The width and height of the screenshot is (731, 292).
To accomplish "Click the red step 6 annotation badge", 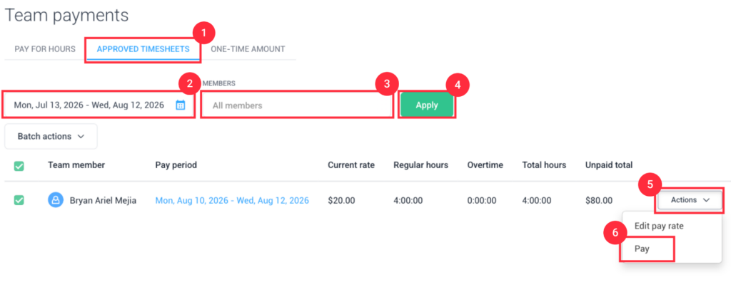I will (x=615, y=234).
